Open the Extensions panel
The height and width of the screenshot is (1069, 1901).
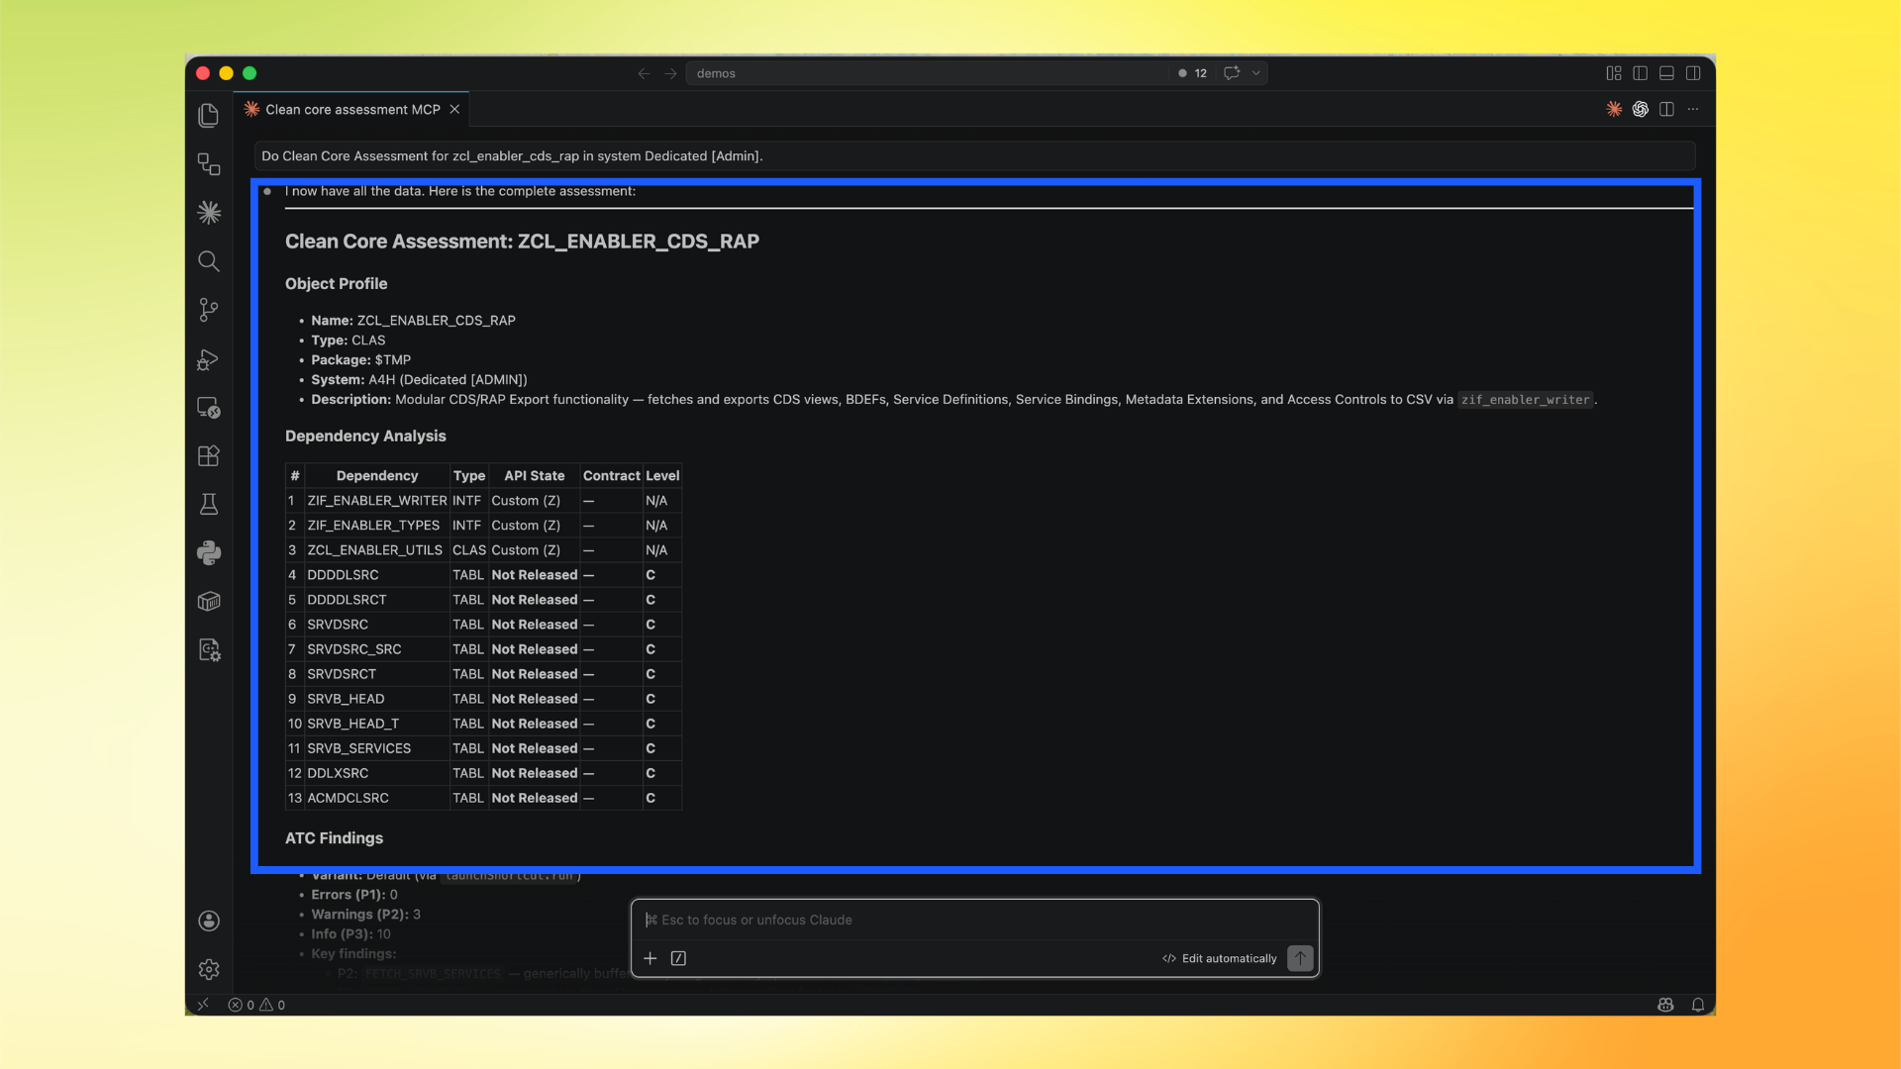(x=208, y=455)
